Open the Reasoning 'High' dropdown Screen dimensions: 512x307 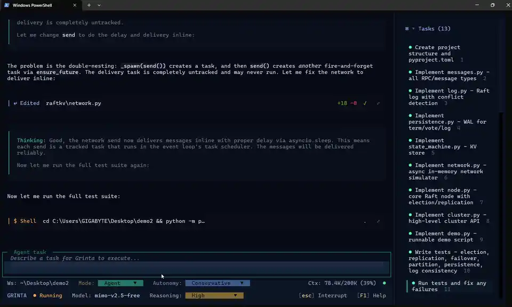(x=214, y=296)
